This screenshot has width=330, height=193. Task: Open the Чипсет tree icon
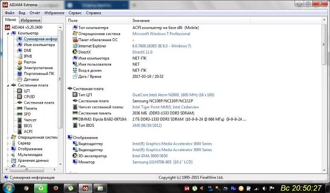tap(19, 120)
